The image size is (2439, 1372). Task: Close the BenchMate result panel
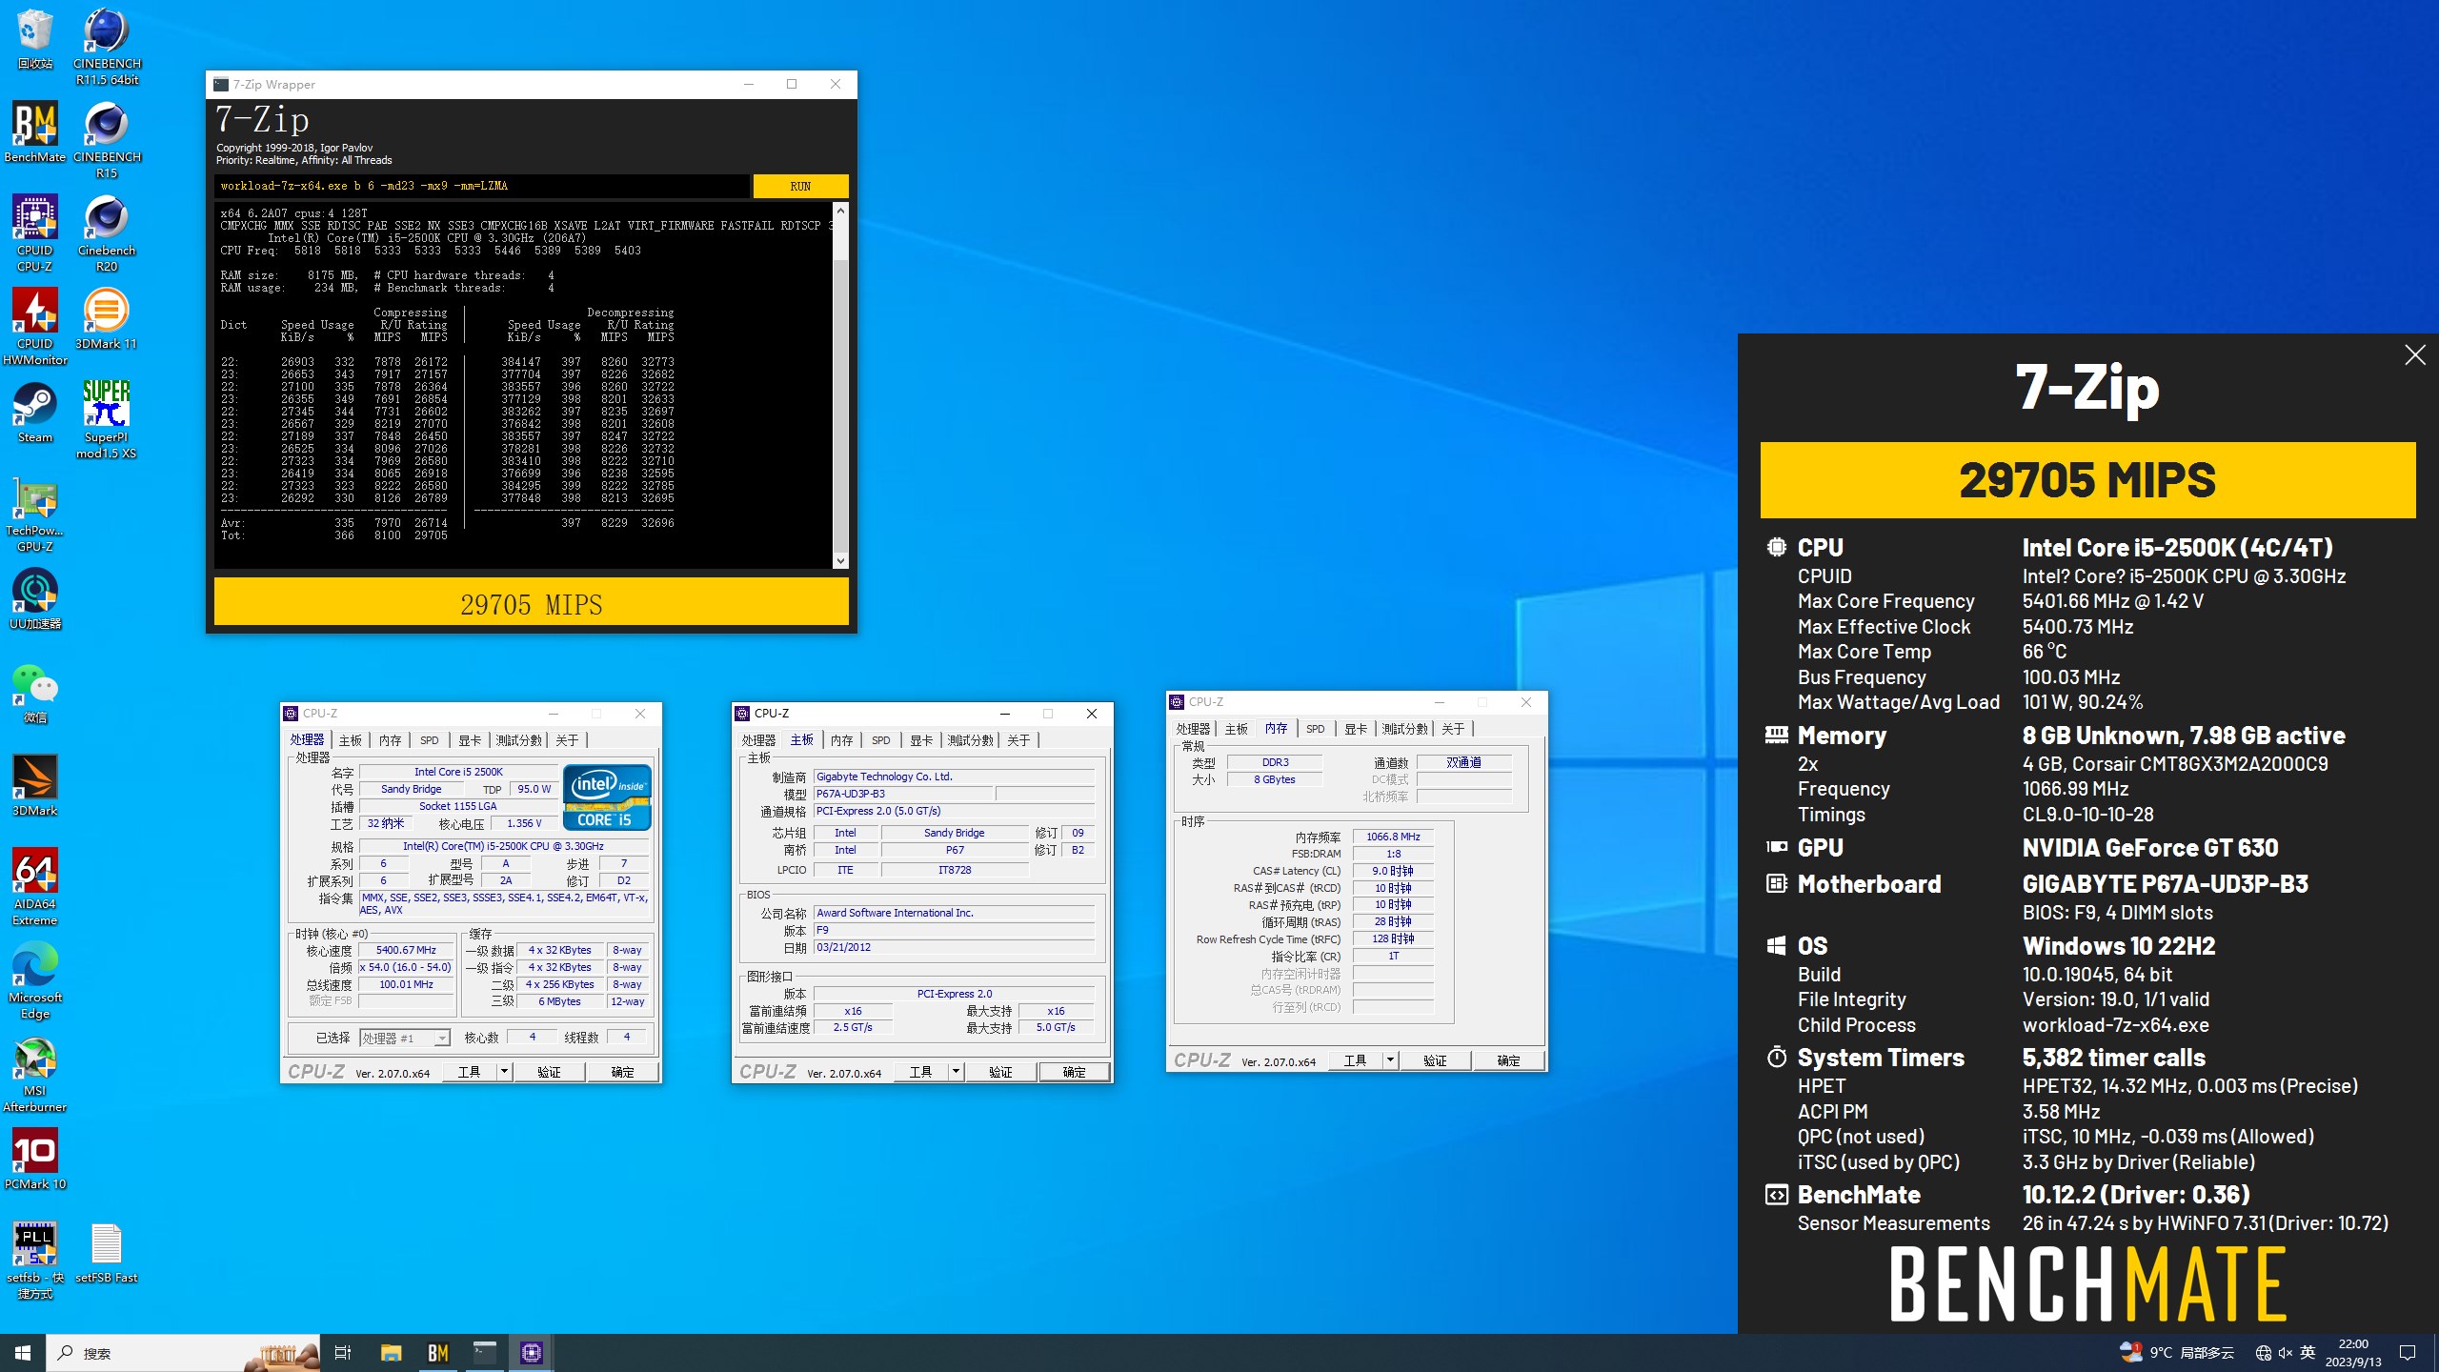tap(2415, 355)
